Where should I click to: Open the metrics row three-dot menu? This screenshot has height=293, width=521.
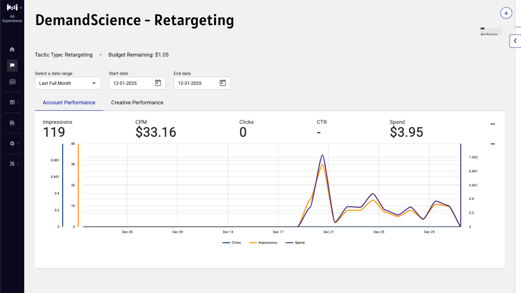(492, 124)
